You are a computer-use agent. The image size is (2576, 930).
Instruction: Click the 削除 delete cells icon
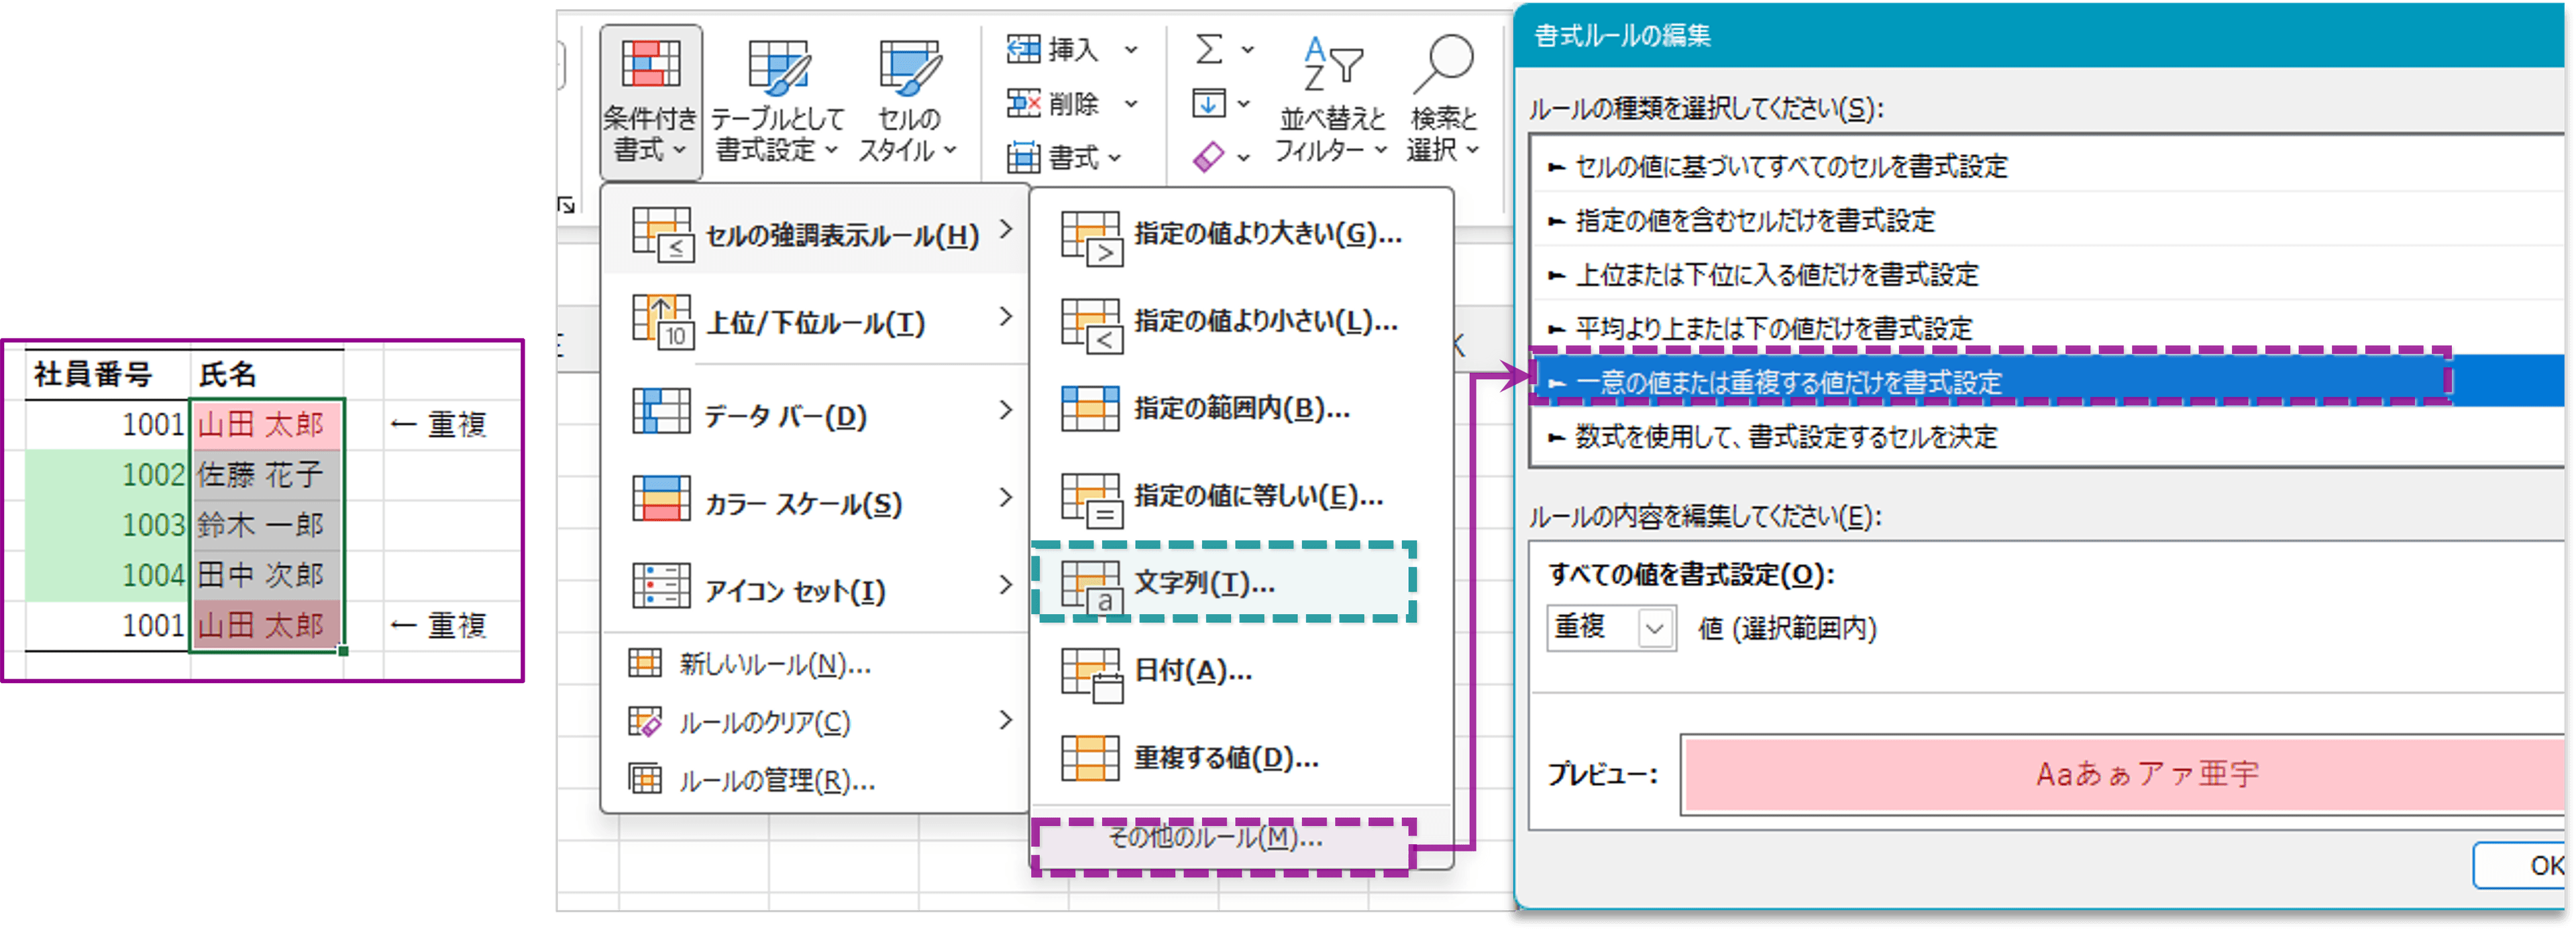[1024, 103]
